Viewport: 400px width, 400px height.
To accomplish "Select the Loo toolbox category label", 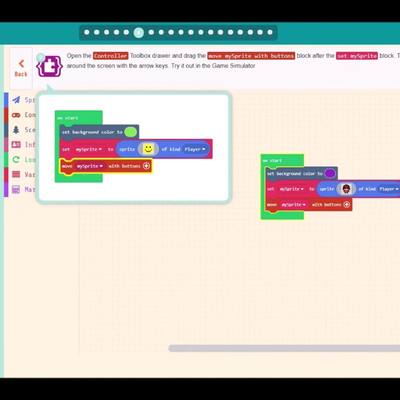I will click(x=30, y=160).
